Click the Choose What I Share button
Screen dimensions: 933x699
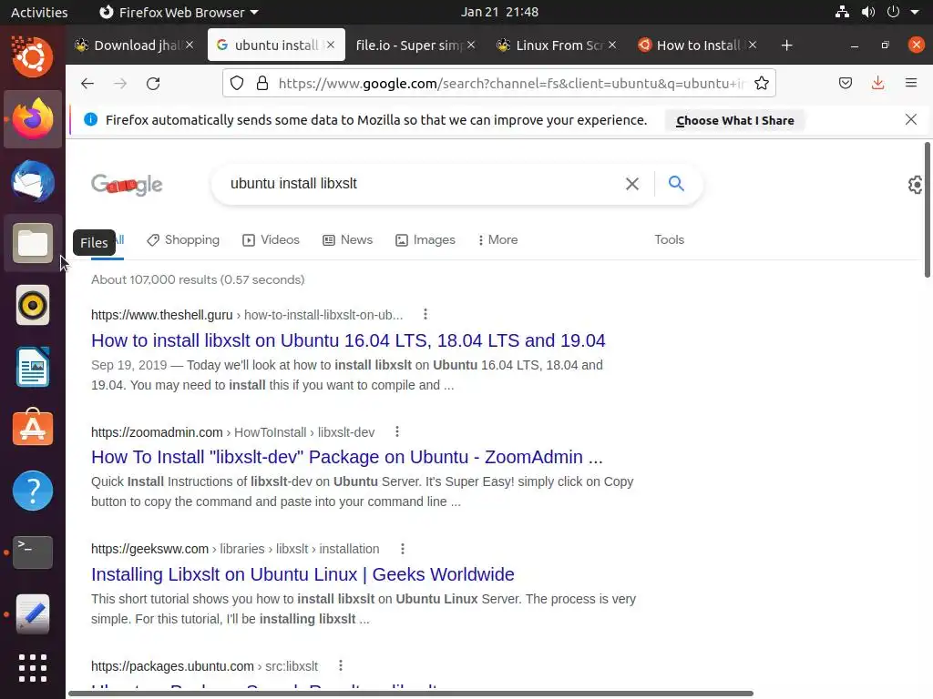tap(735, 120)
